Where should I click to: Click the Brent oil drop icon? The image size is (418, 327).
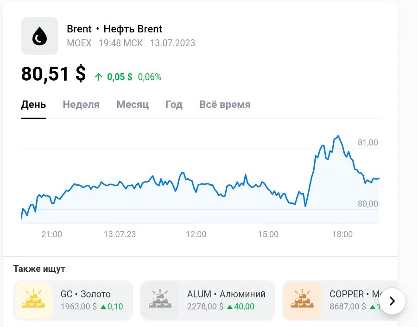coord(39,36)
